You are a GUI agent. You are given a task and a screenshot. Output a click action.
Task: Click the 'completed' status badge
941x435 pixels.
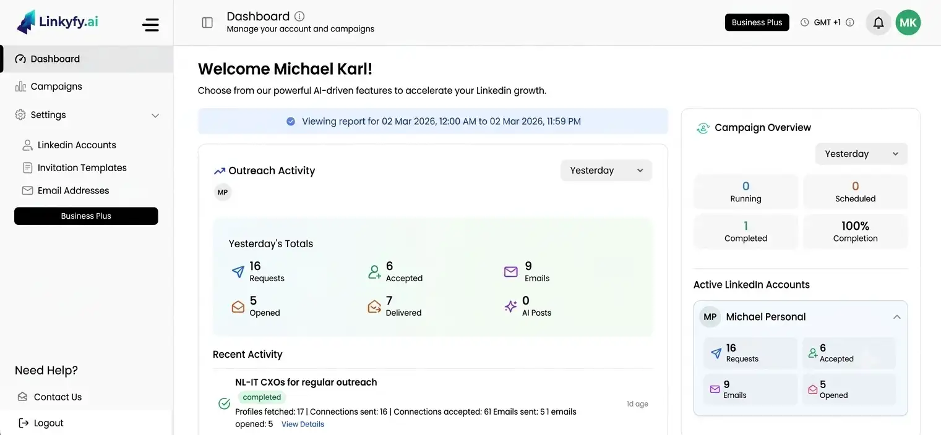point(262,397)
